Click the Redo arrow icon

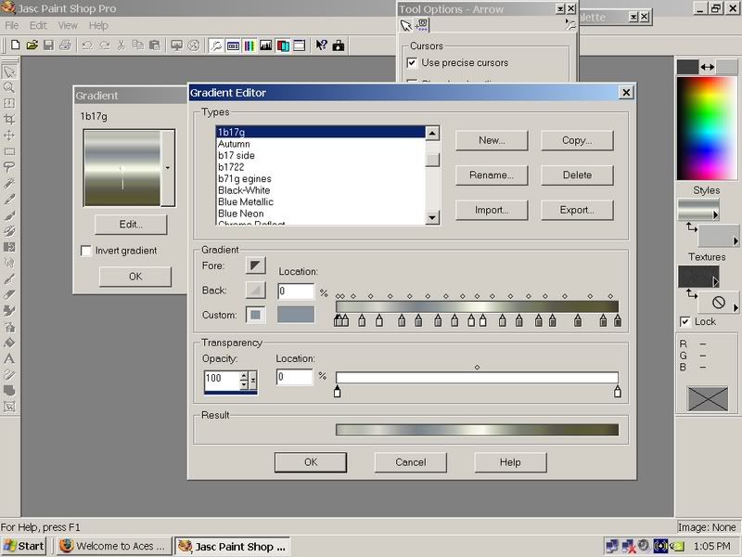[x=104, y=45]
